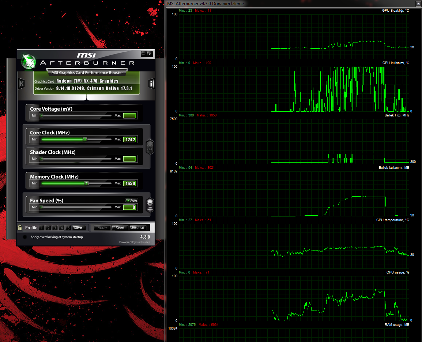Image resolution: width=422 pixels, height=342 pixels.
Task: Click the Reset button
Action: pos(120,228)
